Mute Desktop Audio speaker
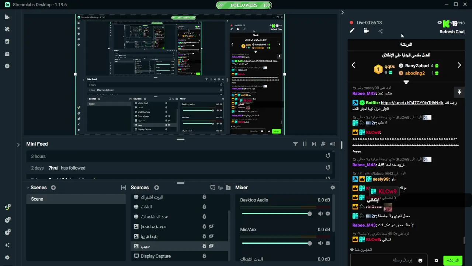Screen dimensions: 472x266 [320, 214]
